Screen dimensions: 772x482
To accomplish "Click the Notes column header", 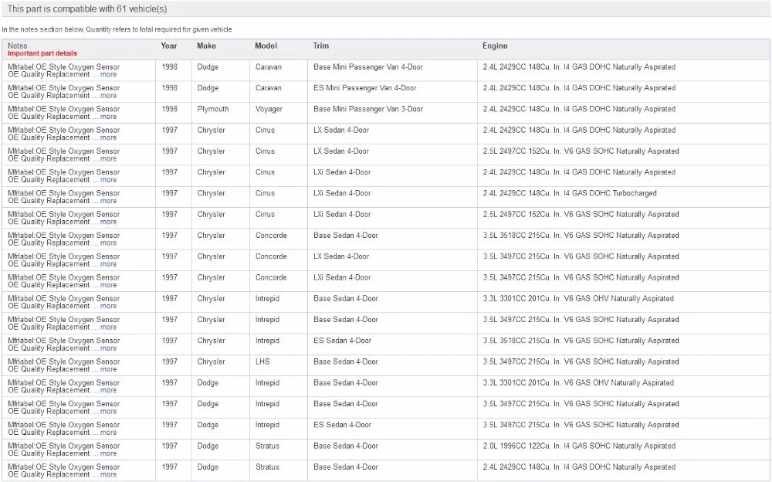I will pyautogui.click(x=17, y=46).
